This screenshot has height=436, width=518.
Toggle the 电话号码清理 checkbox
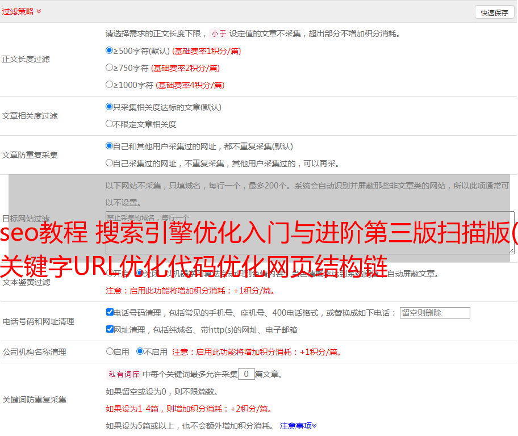coord(110,312)
